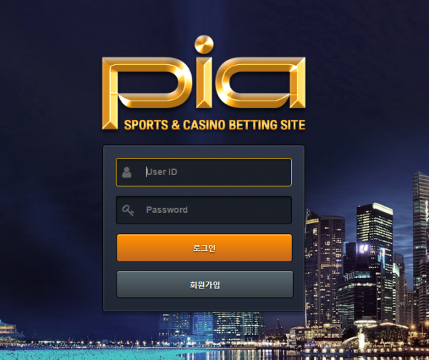Viewport: 429px width, 360px height.
Task: Click the SPORTS word in the tagline
Action: (146, 125)
